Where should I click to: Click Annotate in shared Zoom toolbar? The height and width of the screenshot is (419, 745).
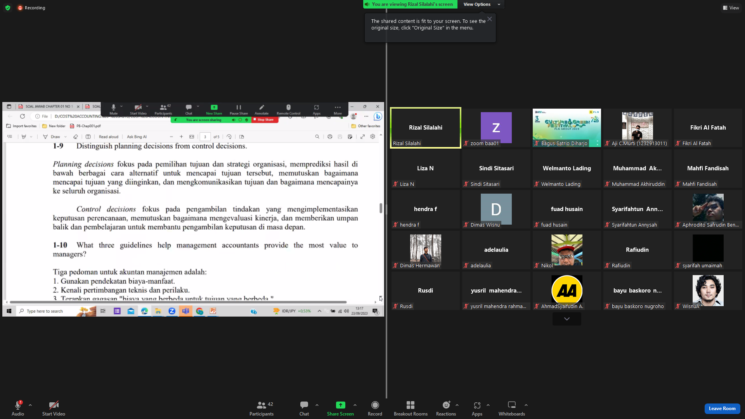click(262, 110)
